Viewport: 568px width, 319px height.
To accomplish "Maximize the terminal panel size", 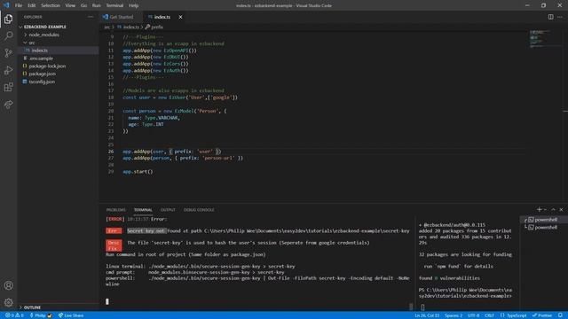I will (553, 209).
